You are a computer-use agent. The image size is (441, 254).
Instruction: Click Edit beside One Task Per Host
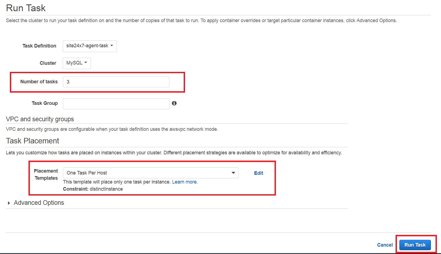coord(258,173)
